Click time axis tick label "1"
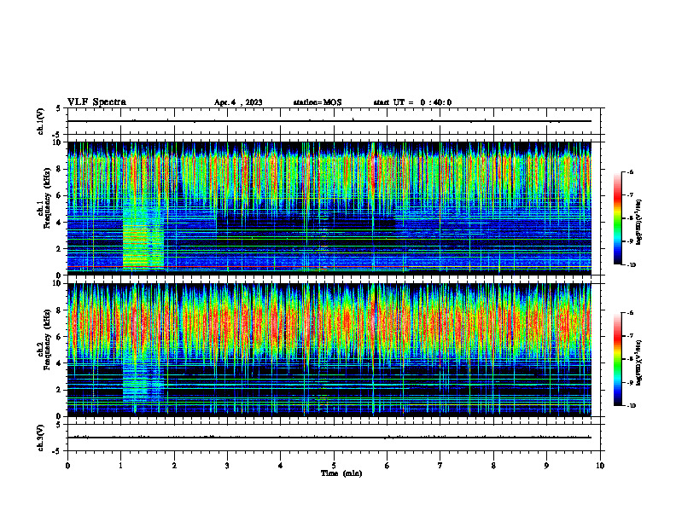The image size is (676, 522). [121, 466]
